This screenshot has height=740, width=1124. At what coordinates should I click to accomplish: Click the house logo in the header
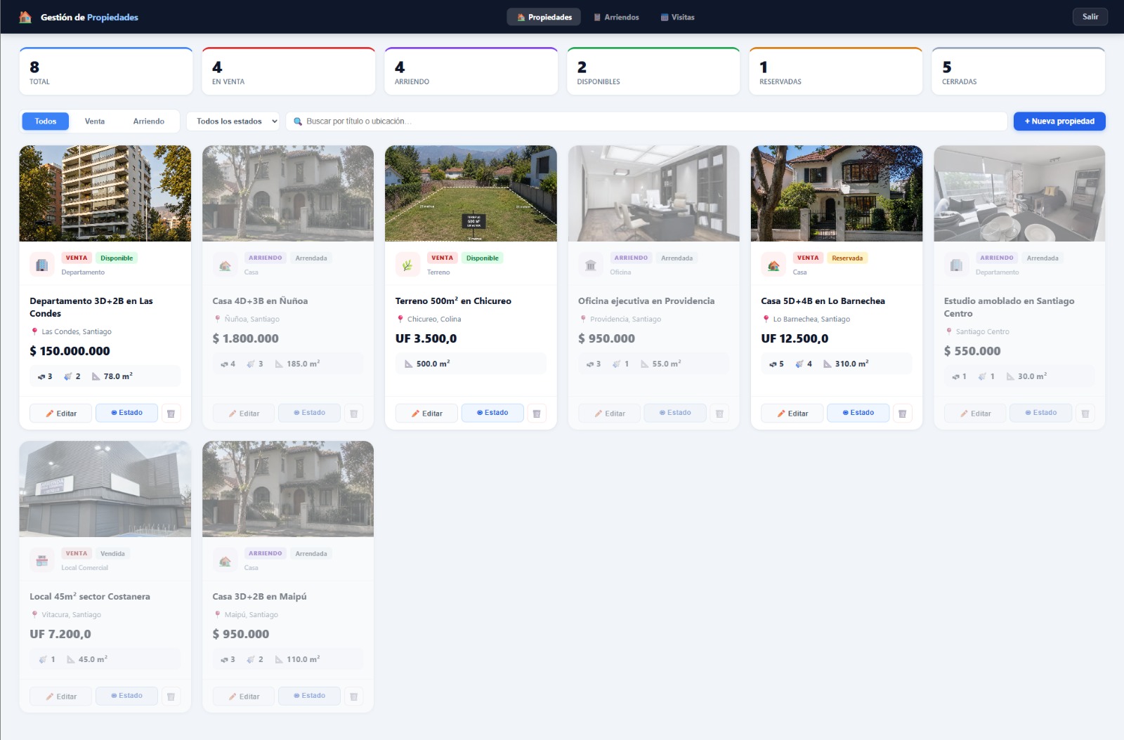25,17
